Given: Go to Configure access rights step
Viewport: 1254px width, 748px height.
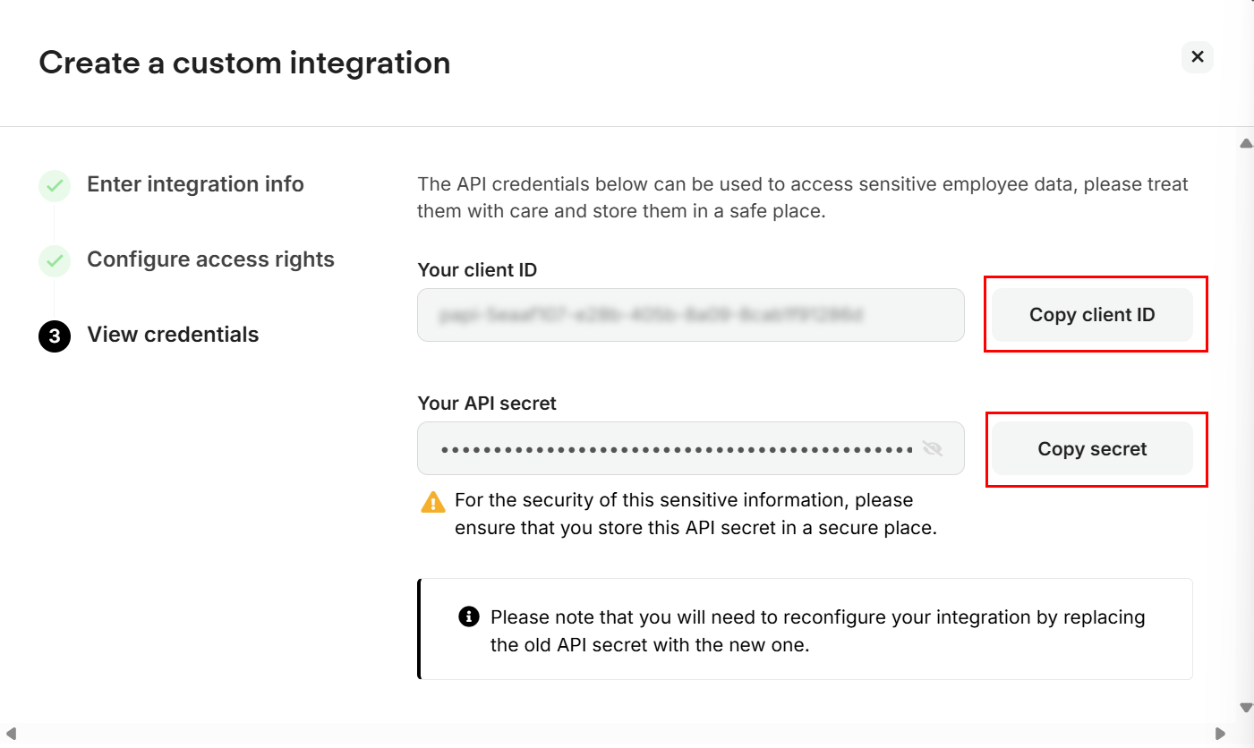Looking at the screenshot, I should 210,259.
